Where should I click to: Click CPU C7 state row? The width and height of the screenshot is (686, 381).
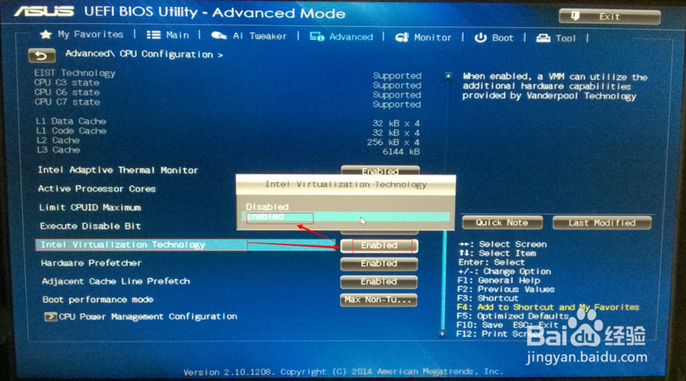point(228,102)
